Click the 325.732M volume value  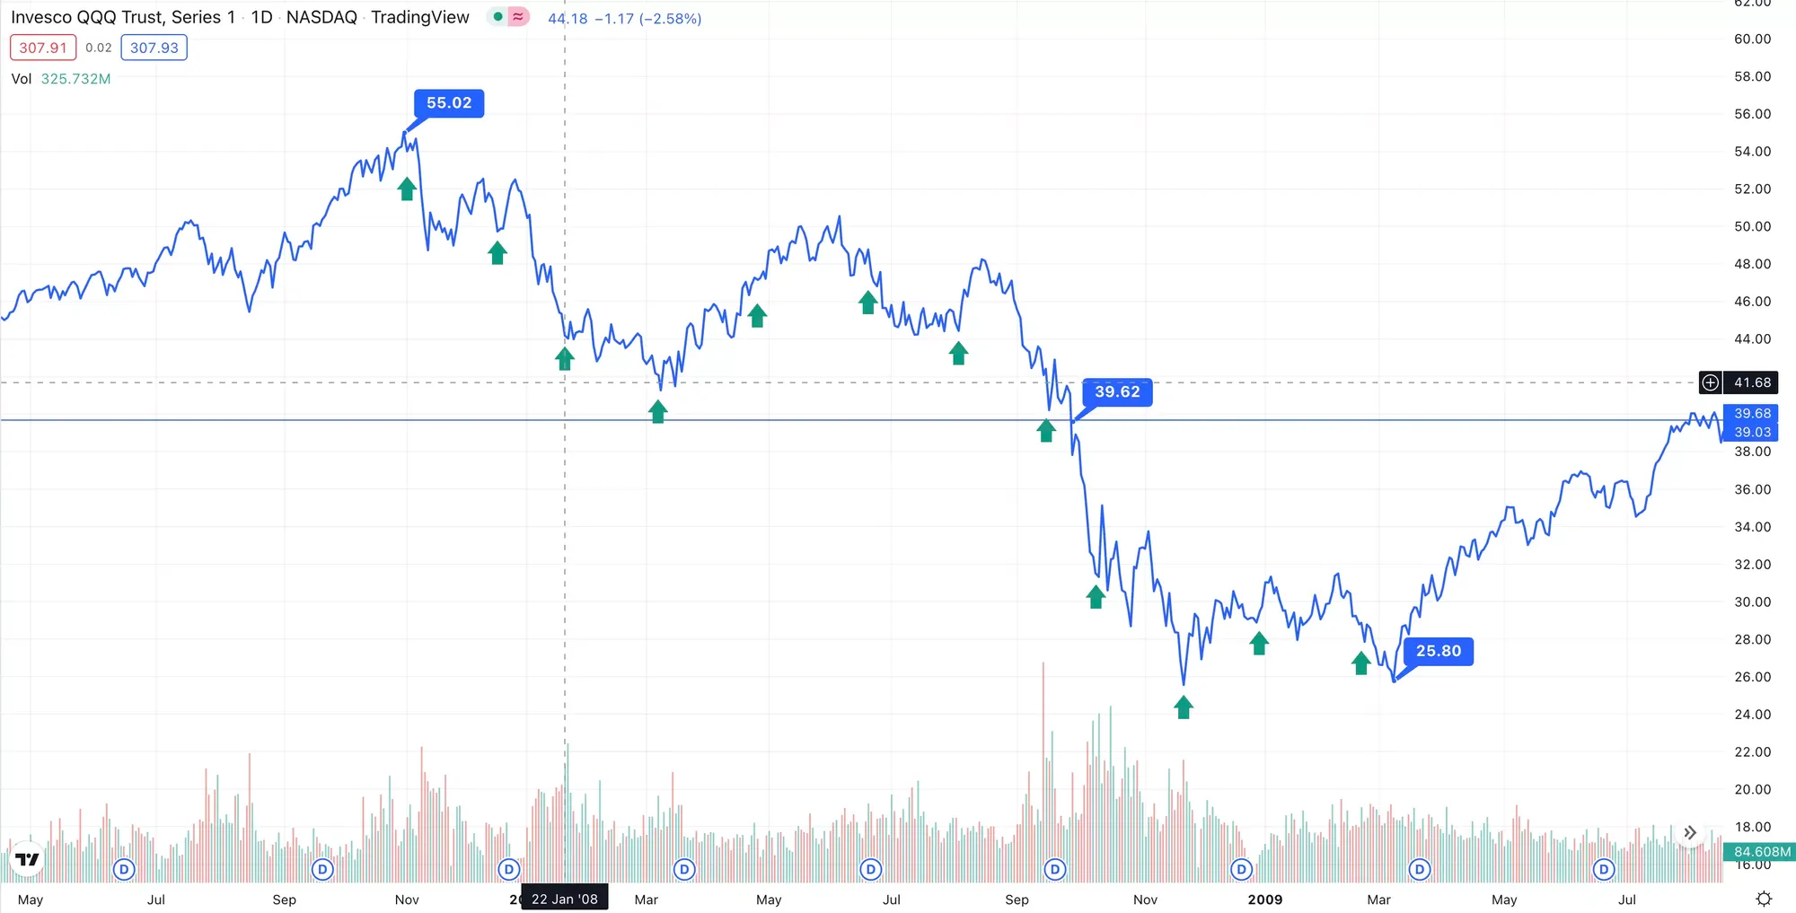tap(76, 79)
